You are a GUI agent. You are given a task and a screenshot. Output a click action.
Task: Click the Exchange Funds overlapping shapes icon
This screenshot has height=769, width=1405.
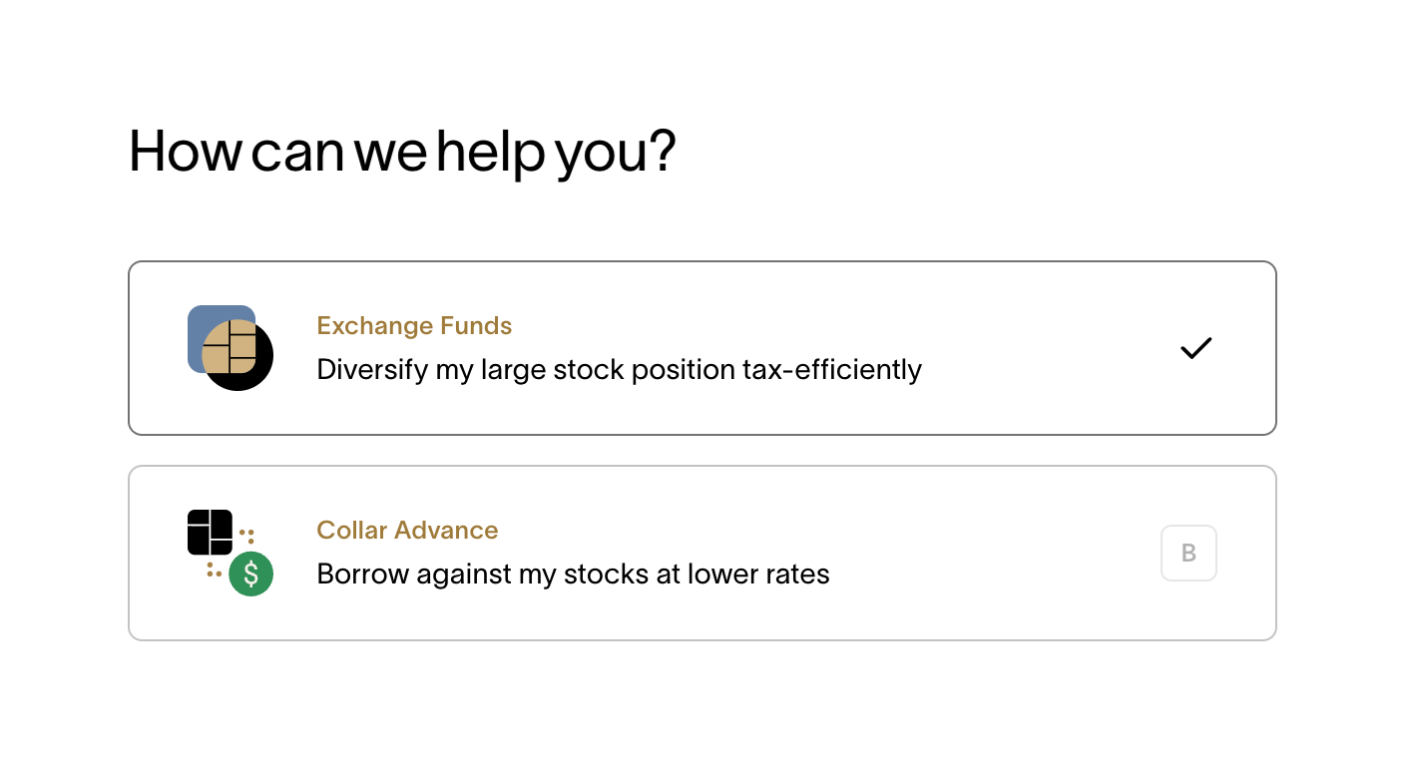[x=231, y=348]
